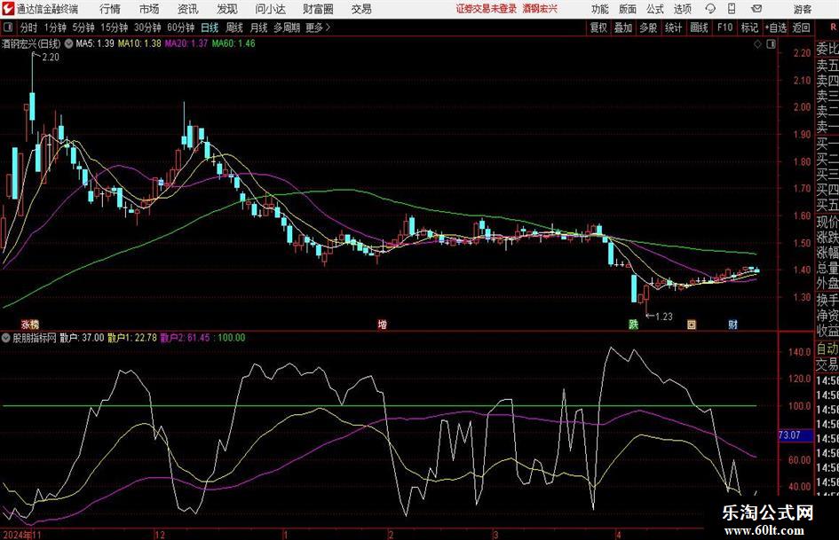Select the 日线 daily period tab
The image size is (839, 540).
210,27
